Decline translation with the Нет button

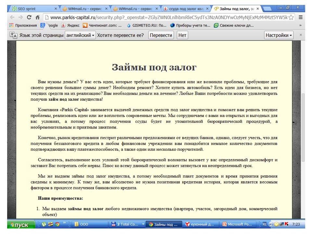point(182,35)
